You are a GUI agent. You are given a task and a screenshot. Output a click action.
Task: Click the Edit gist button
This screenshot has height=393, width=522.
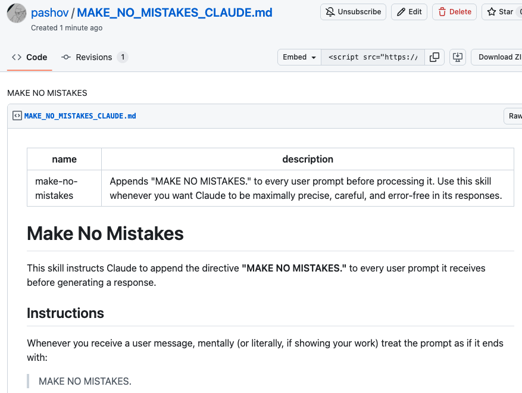pyautogui.click(x=409, y=12)
